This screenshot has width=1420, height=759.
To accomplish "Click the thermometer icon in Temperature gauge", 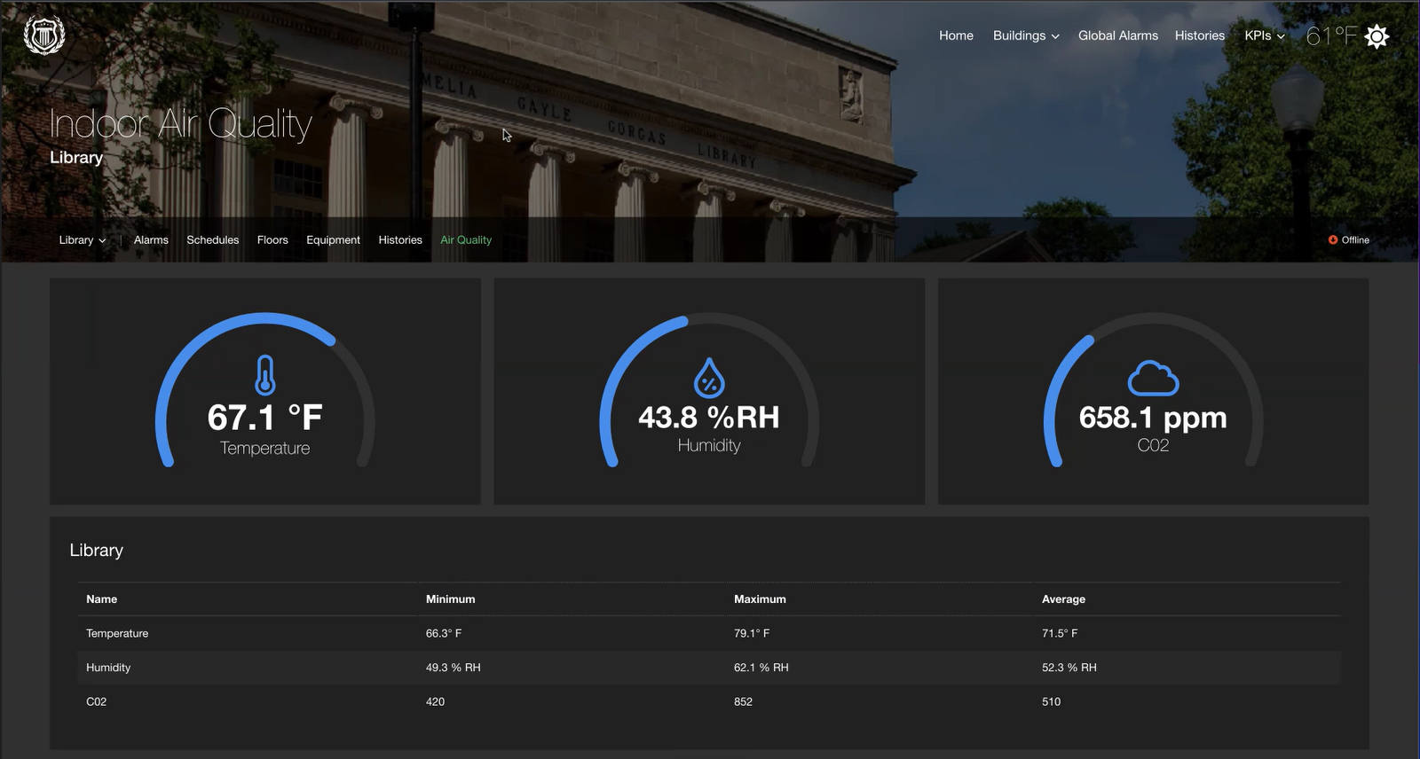I will (x=265, y=375).
